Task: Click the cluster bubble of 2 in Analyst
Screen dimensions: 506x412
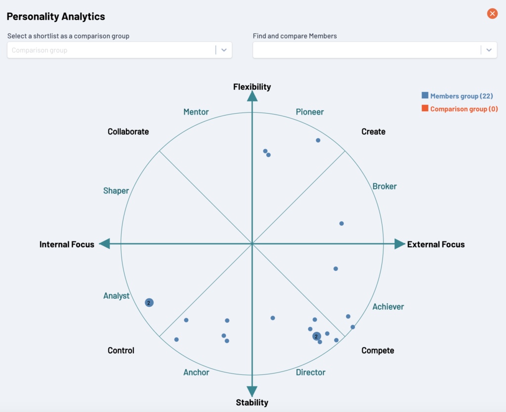Action: coord(149,303)
